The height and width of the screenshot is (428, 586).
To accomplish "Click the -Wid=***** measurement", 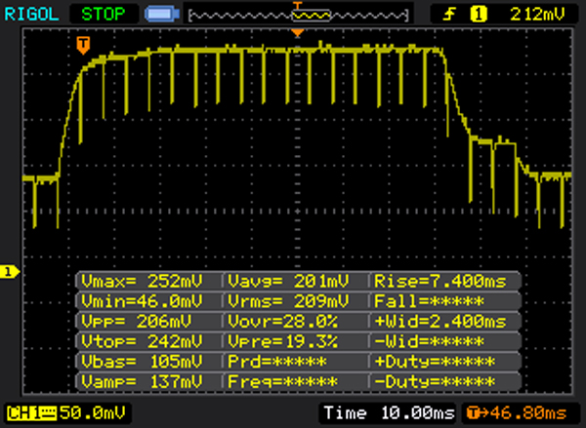I will coord(429,341).
